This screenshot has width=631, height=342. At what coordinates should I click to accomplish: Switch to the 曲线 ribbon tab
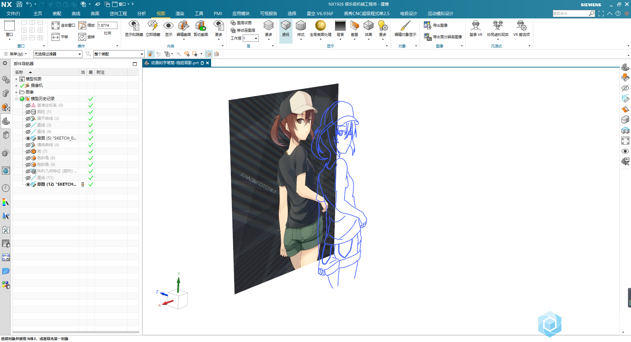(x=76, y=13)
